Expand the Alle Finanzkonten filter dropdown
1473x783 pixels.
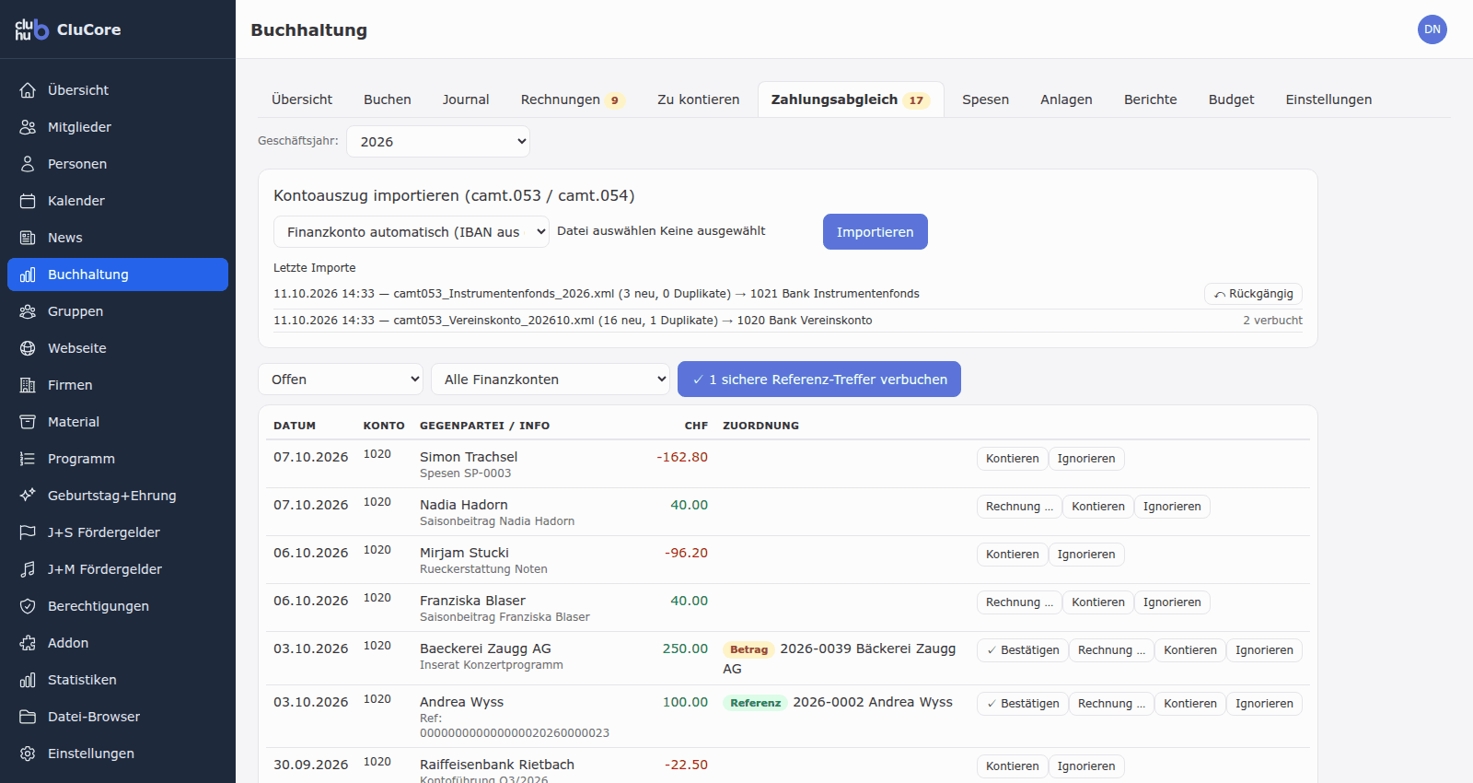click(x=551, y=380)
